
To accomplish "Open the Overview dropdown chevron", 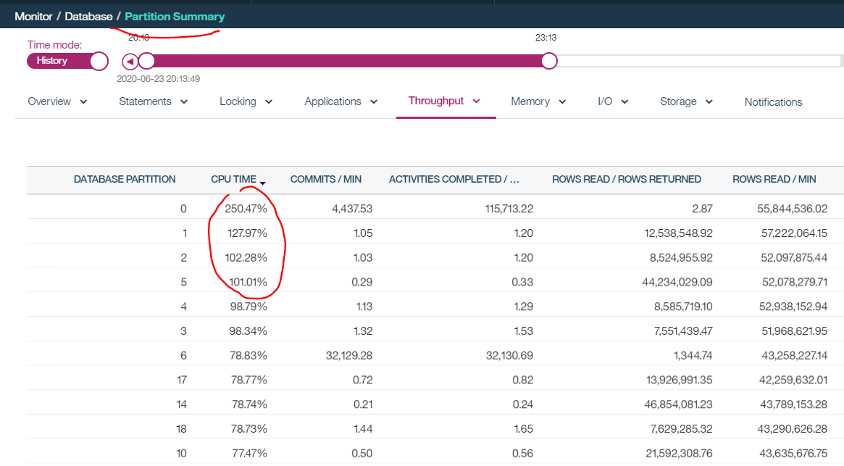I will 82,101.
